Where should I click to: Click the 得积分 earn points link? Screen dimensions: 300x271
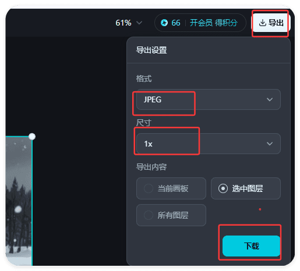(226, 23)
